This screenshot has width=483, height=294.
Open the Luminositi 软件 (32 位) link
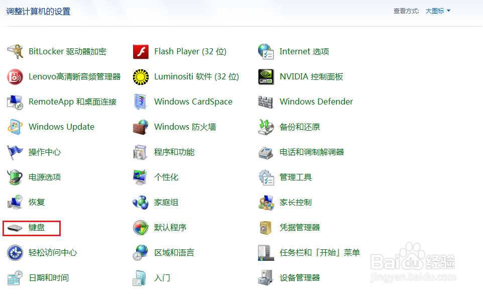click(x=196, y=77)
